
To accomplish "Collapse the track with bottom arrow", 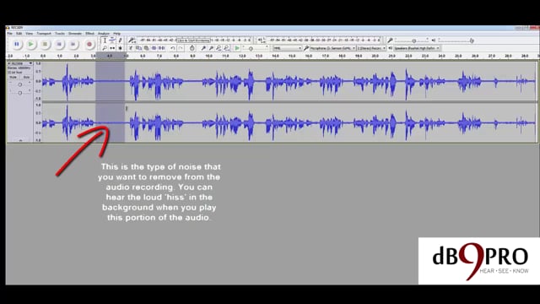I will pyautogui.click(x=20, y=140).
